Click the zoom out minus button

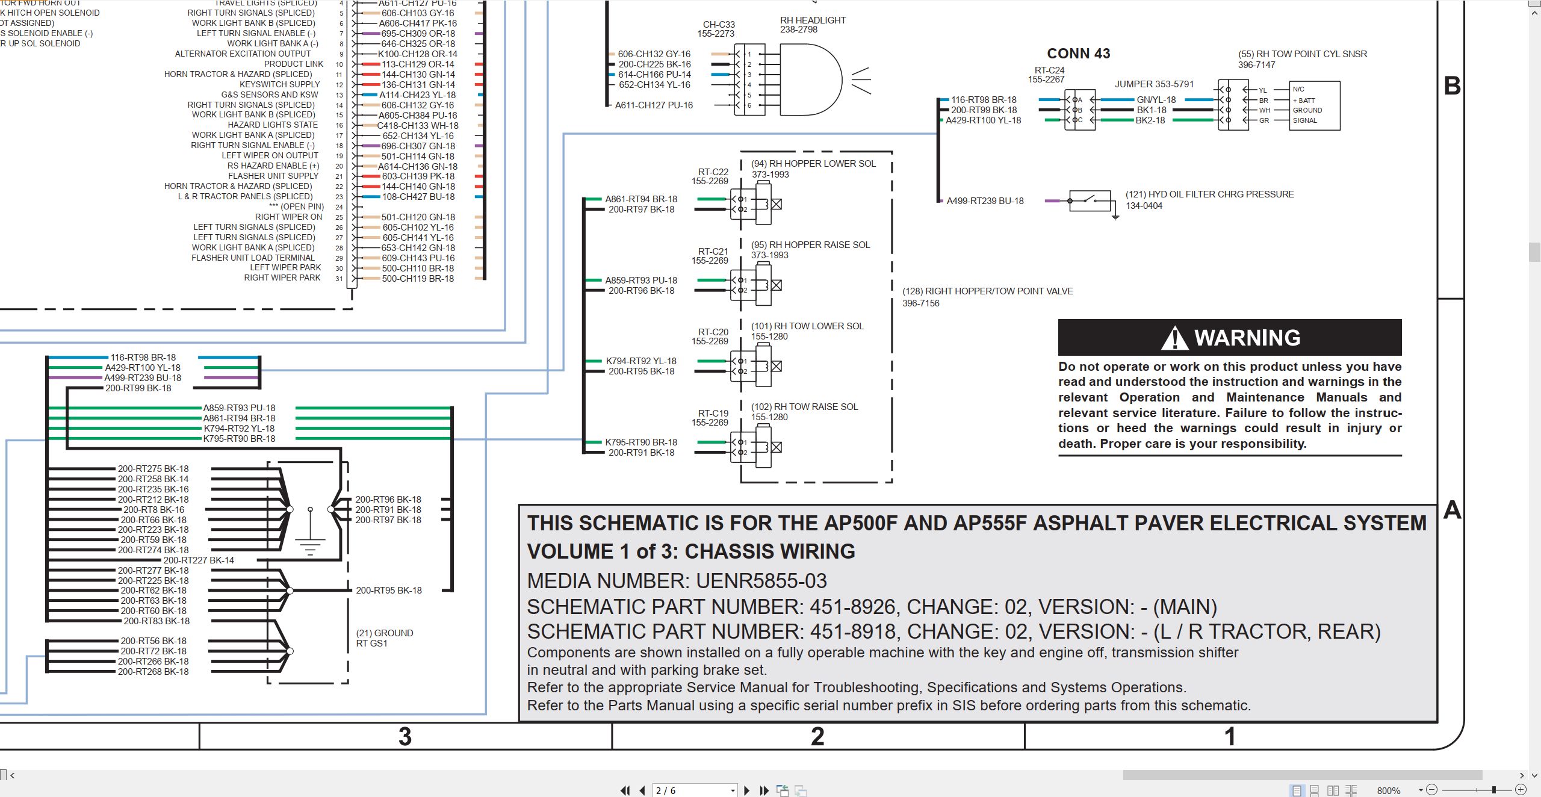[1431, 790]
